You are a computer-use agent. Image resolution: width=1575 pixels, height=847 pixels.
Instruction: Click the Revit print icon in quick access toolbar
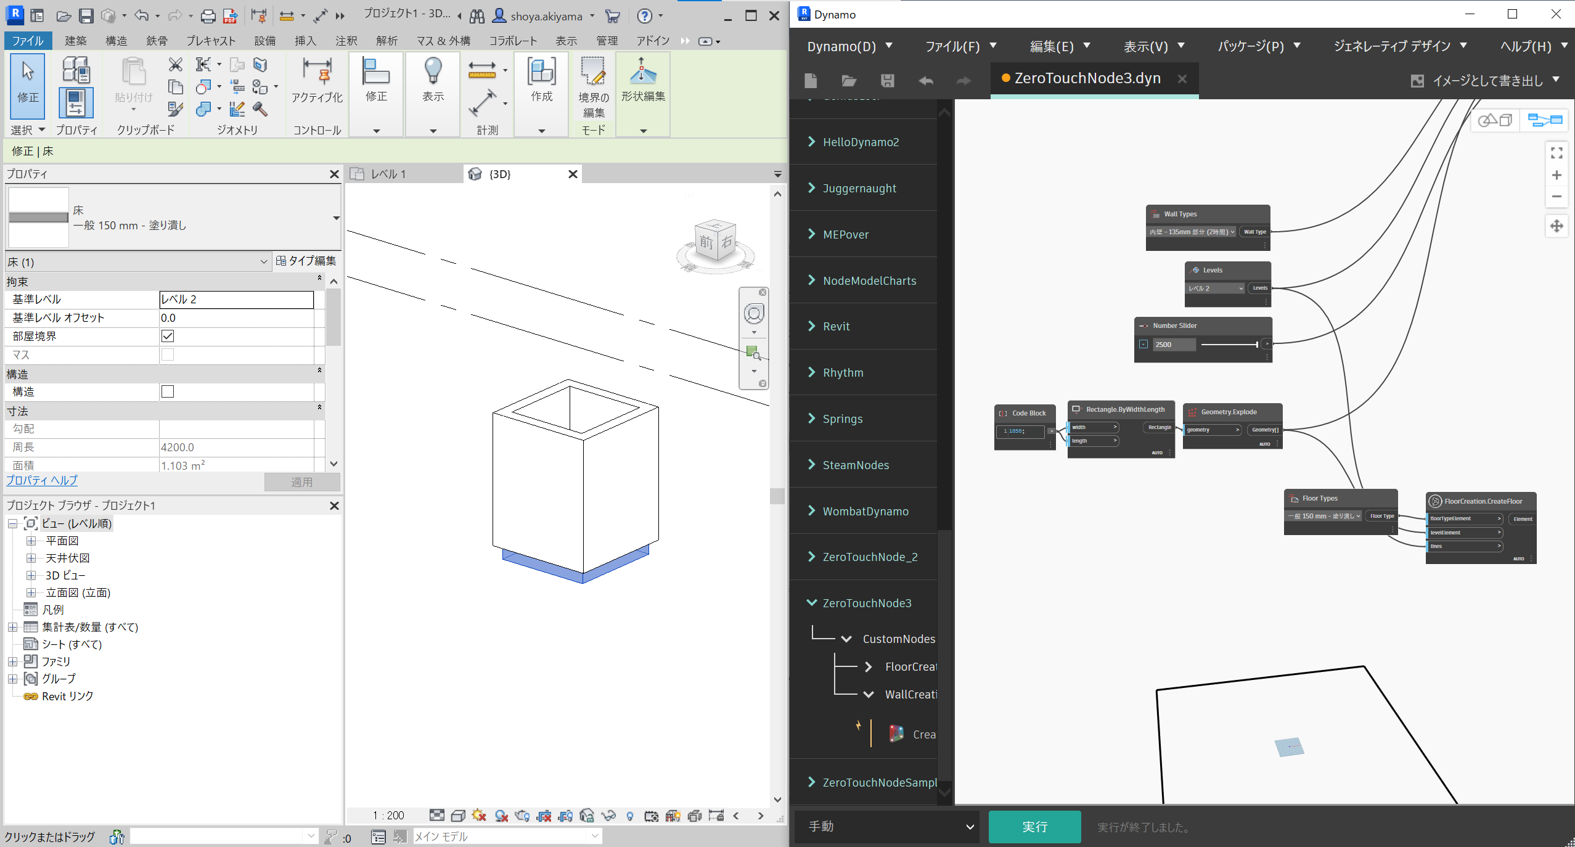(x=208, y=16)
